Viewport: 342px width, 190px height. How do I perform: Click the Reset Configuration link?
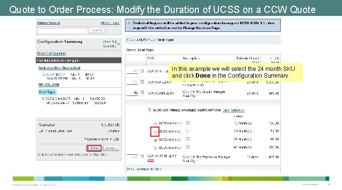[51, 54]
